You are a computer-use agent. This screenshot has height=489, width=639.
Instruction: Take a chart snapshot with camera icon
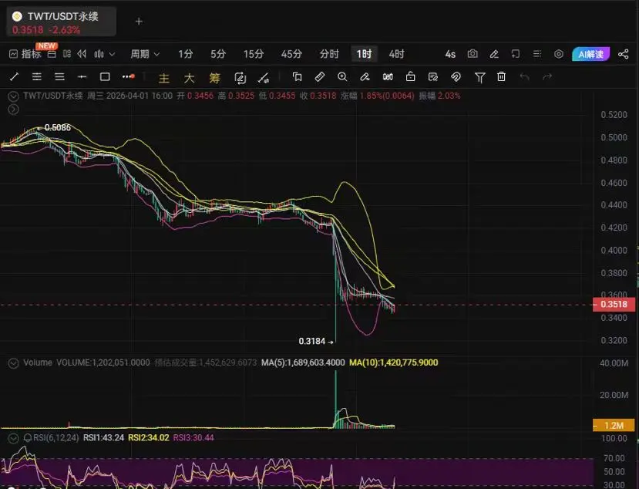click(473, 54)
